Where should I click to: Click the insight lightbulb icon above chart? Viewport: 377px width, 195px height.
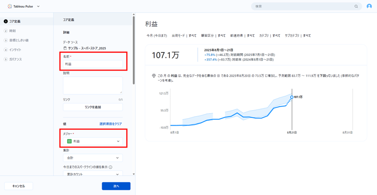tap(154, 75)
